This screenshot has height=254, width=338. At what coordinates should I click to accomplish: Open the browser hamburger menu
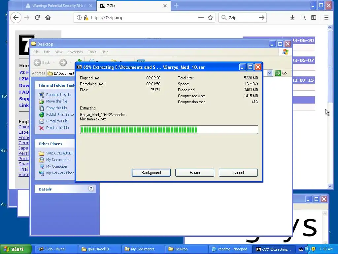[x=326, y=18]
